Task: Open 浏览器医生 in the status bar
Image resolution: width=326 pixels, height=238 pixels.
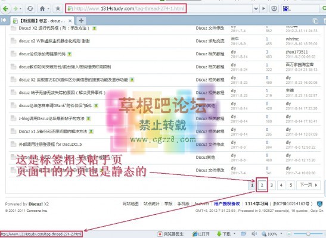Action: point(170,234)
